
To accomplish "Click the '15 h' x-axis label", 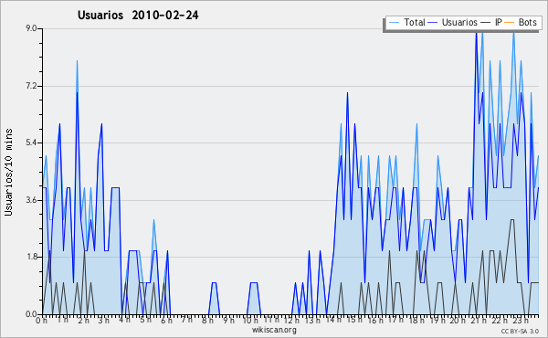I will [x=354, y=320].
